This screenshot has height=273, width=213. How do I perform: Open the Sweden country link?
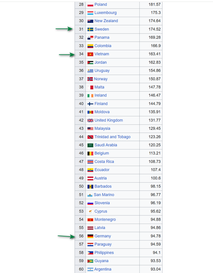coord(102,29)
